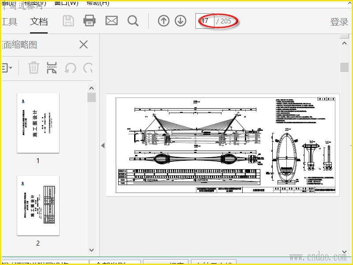Viewport: 353px width, 265px height.
Task: Click the Print icon
Action: point(90,21)
